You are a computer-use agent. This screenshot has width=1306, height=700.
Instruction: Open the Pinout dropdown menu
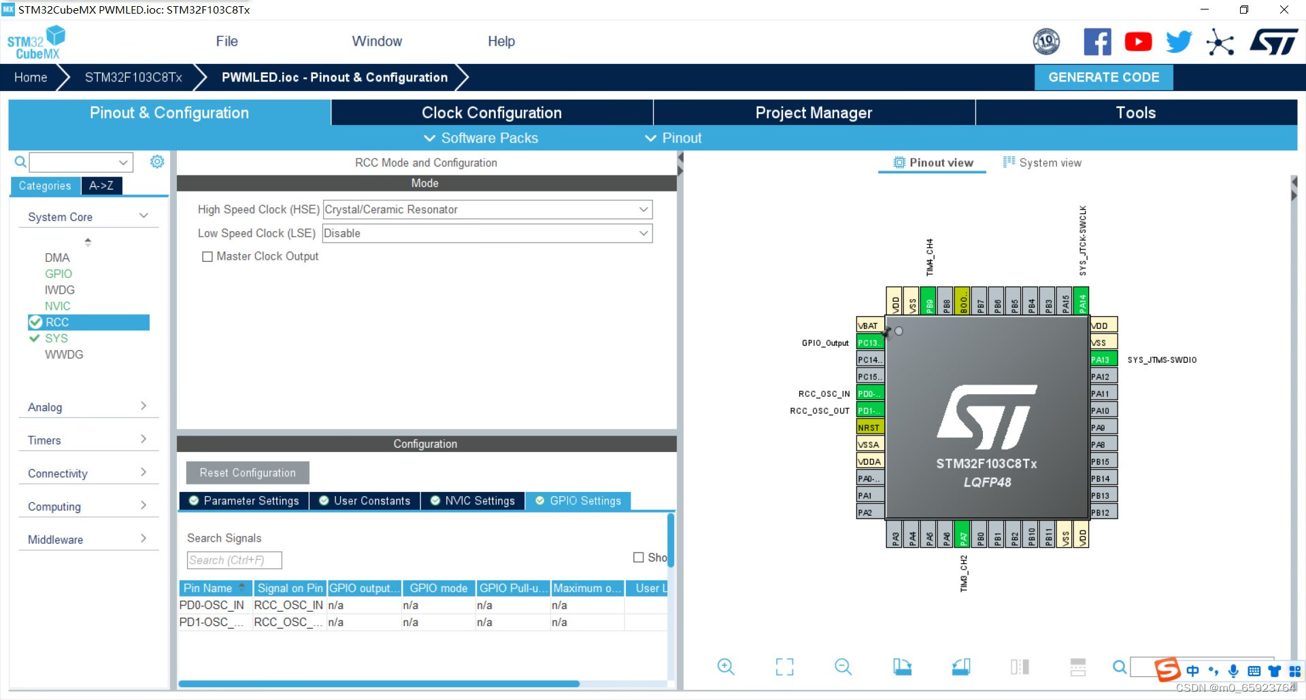point(673,138)
